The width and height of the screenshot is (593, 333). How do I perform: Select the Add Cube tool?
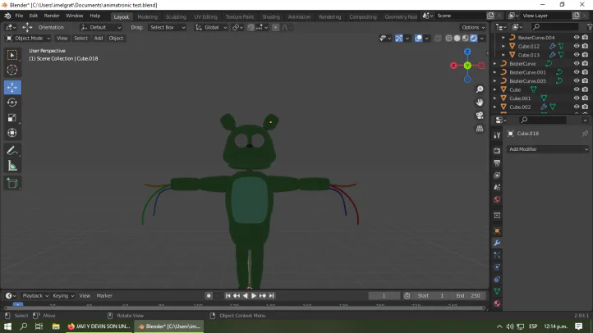click(x=12, y=184)
